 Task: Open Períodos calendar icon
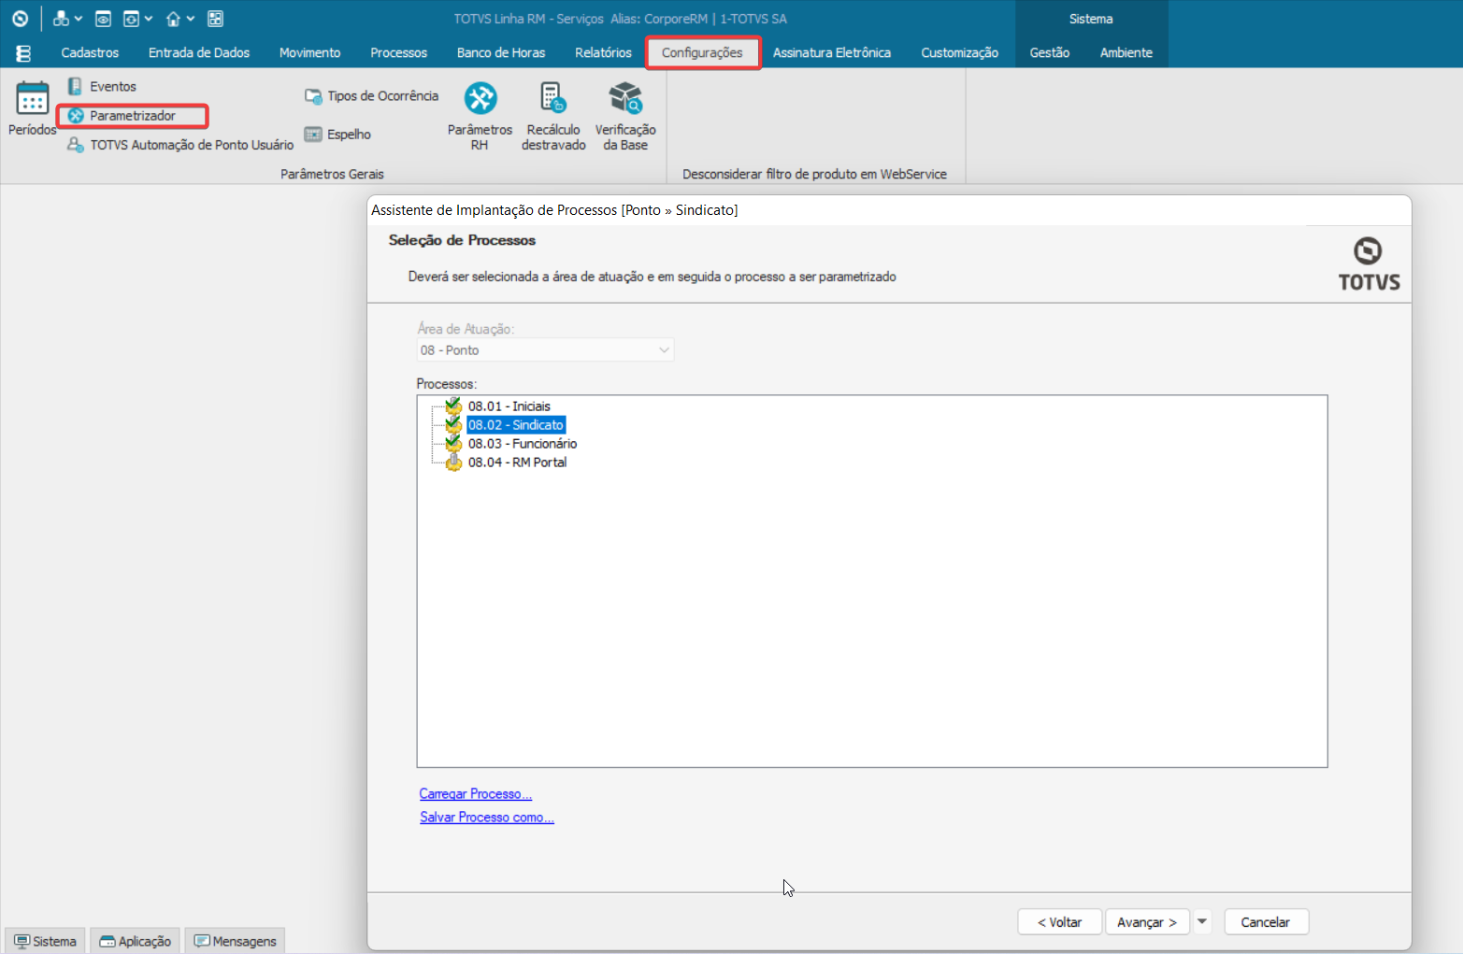click(x=33, y=99)
